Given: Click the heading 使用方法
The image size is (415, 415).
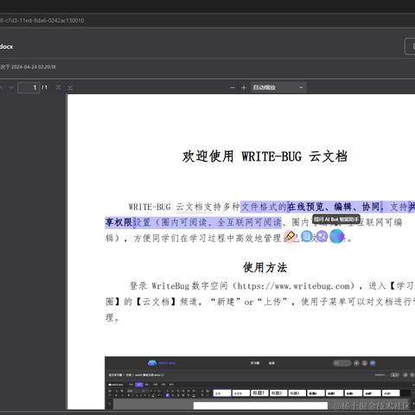Looking at the screenshot, I should pos(265,267).
